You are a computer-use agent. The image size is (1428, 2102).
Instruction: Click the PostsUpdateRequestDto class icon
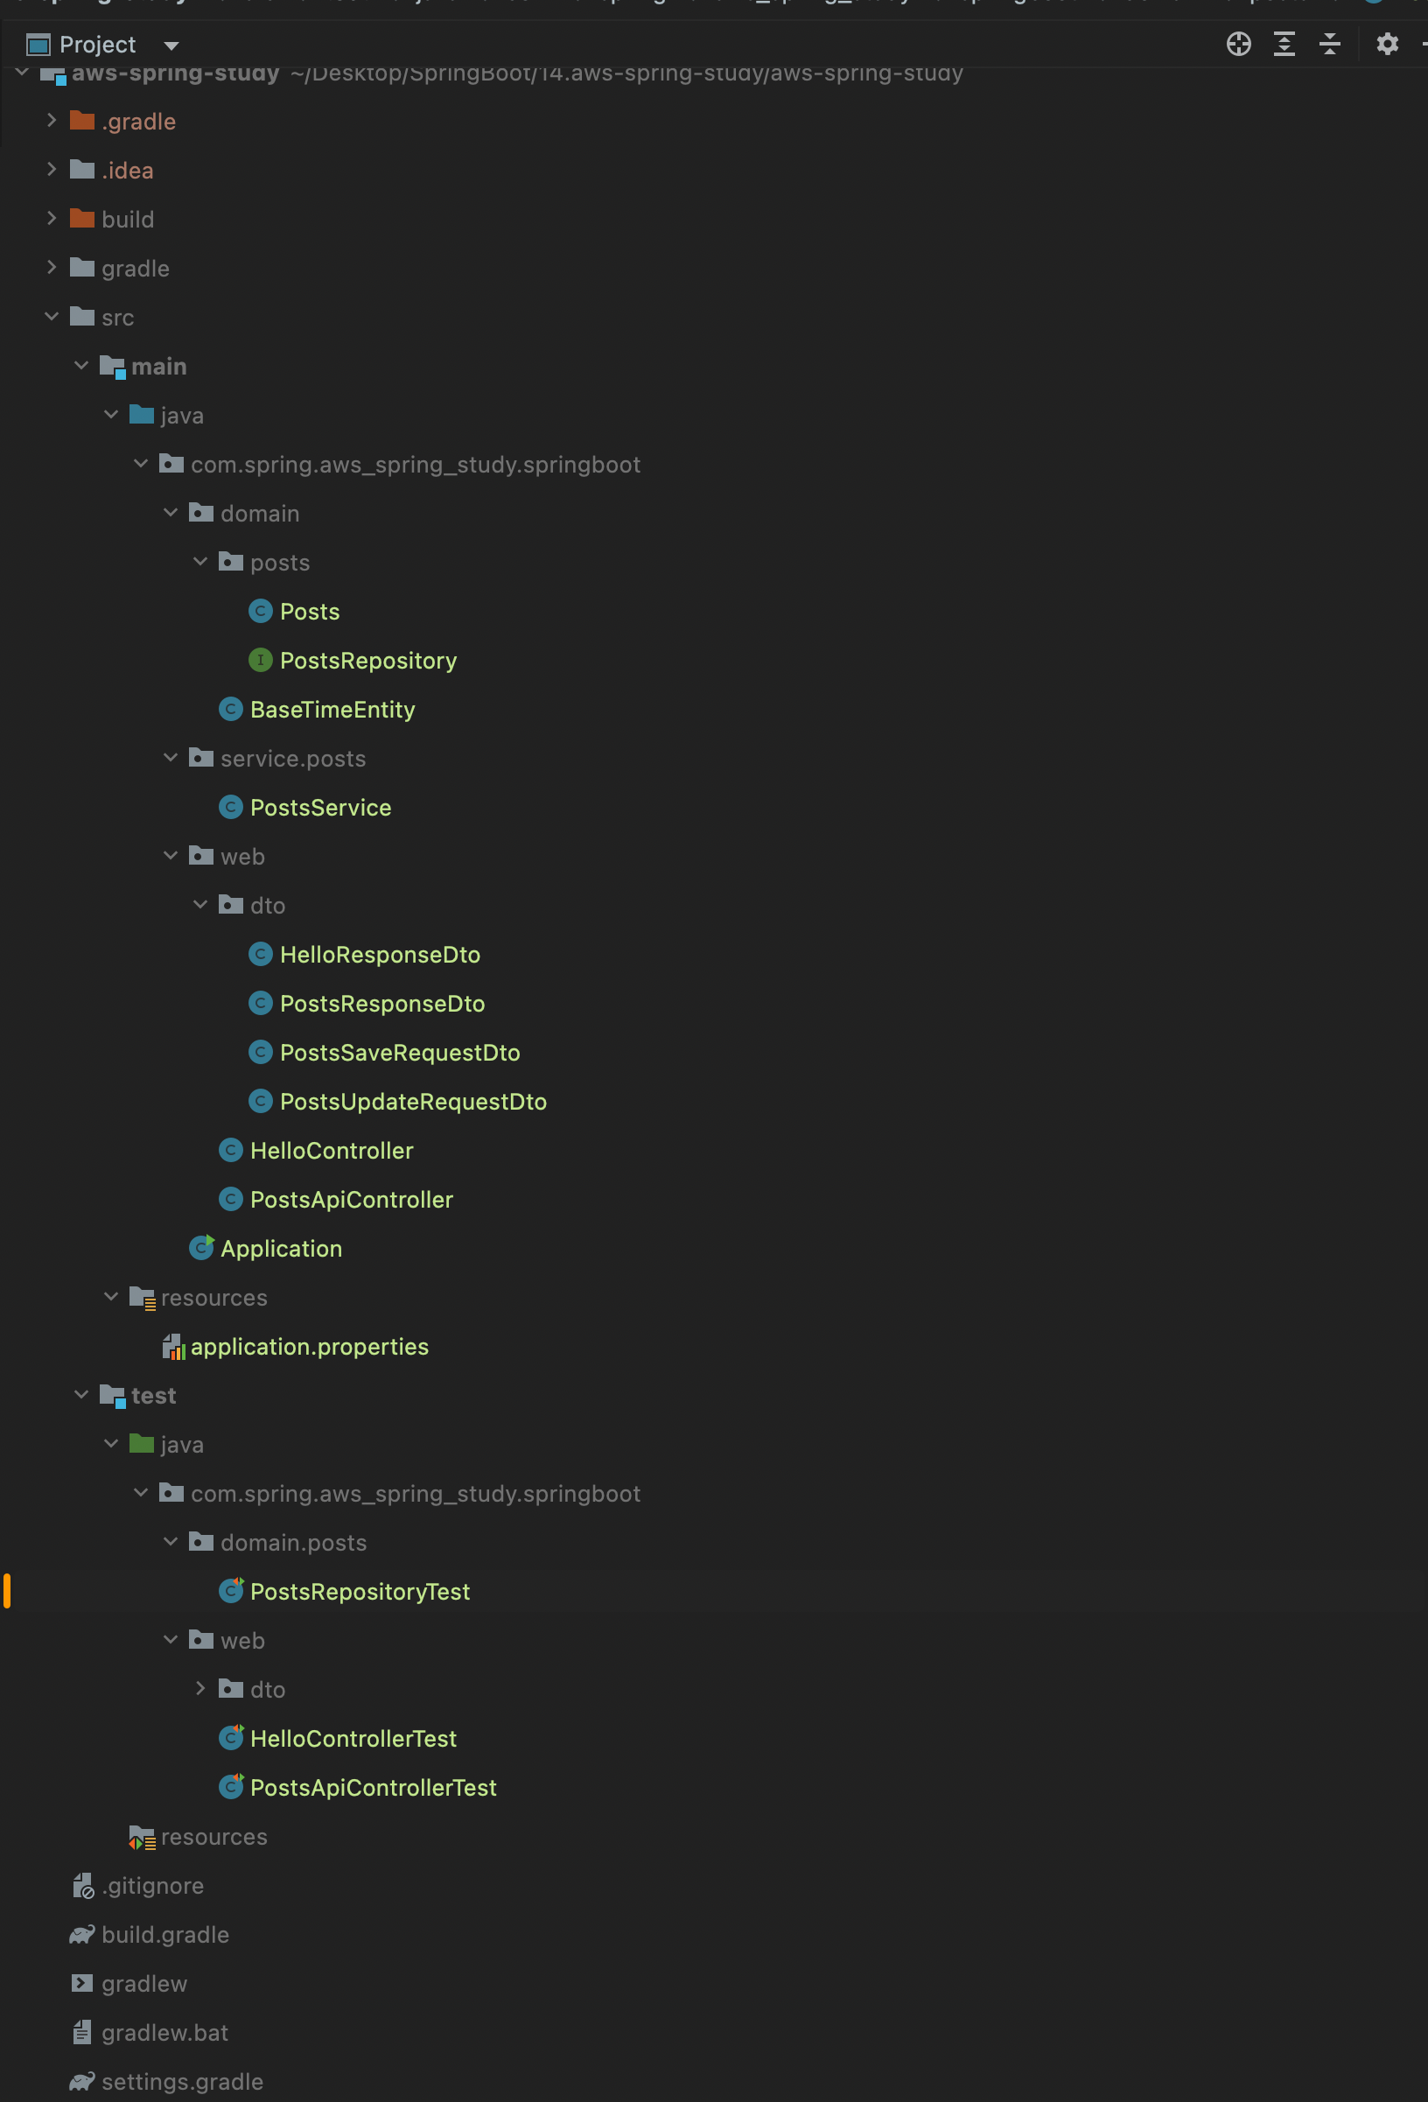261,1102
